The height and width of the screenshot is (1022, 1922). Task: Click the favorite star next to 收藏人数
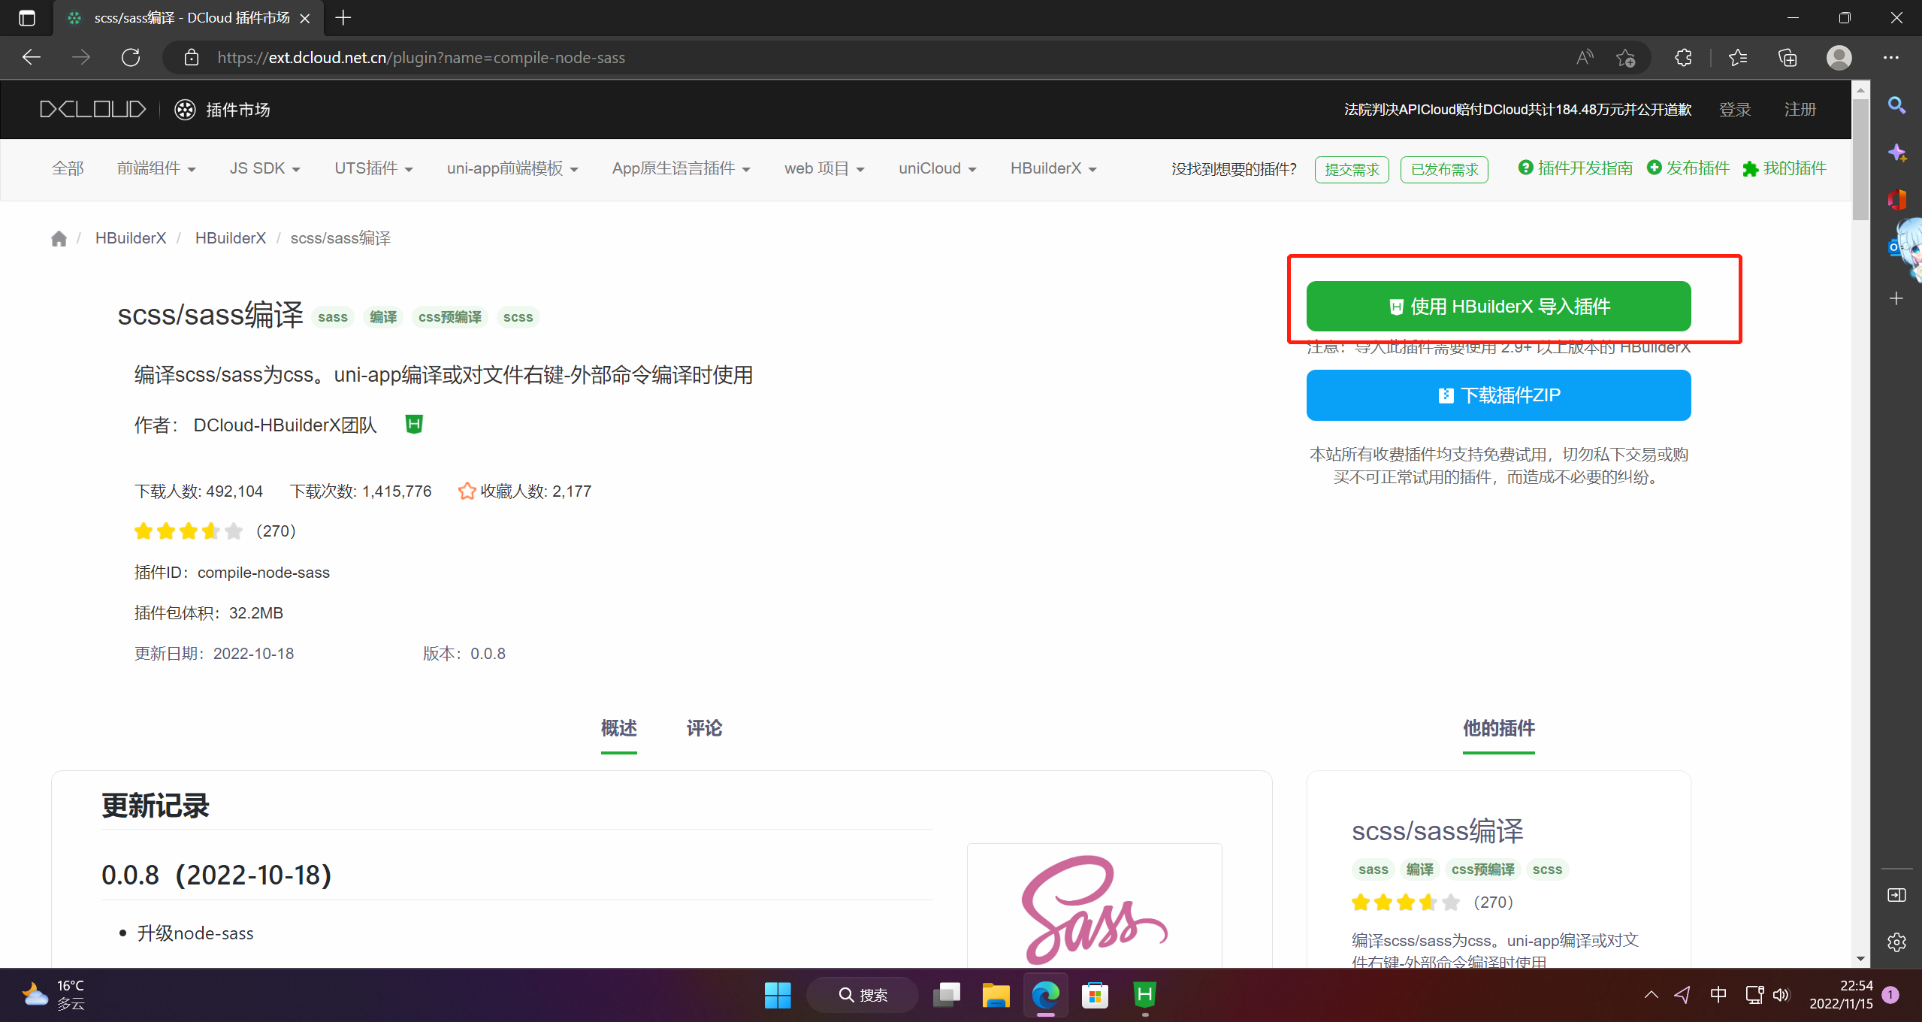(x=467, y=491)
